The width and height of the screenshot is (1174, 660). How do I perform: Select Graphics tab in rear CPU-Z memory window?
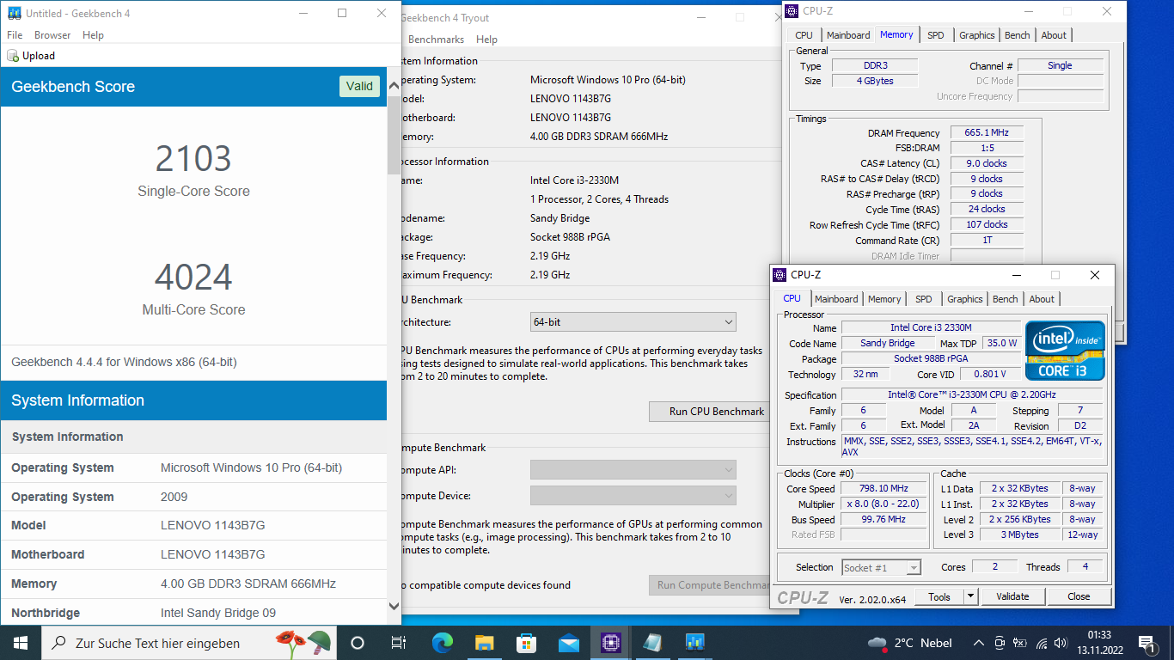pyautogui.click(x=977, y=35)
